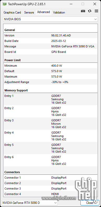Image resolution: width=101 pixels, height=207 pixels.
Task: Minimize the GPU-Z window
Action: (71, 4)
